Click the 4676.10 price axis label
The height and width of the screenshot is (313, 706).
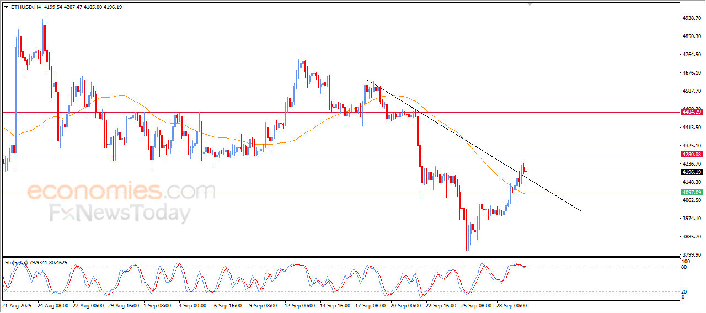click(693, 73)
